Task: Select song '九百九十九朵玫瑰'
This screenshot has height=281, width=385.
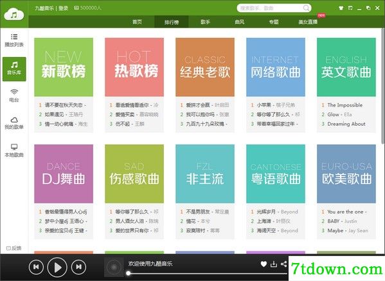Action: 206,124
